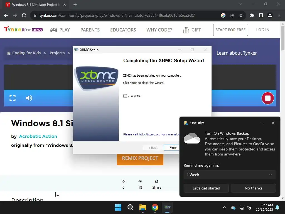Show hidden system tray icons

224,207
